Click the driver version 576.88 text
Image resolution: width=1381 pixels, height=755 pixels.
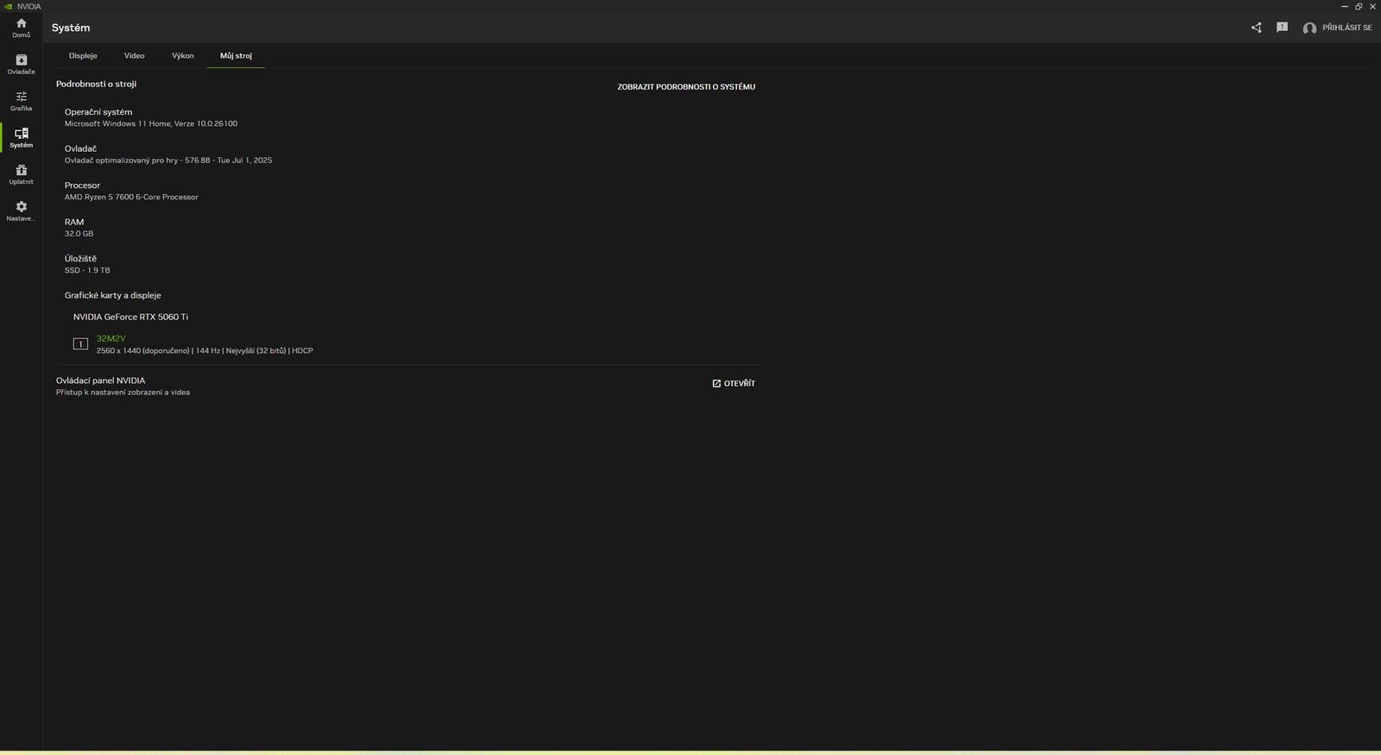click(168, 160)
